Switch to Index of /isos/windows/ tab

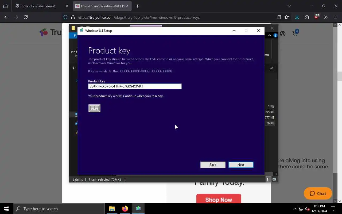pyautogui.click(x=38, y=6)
